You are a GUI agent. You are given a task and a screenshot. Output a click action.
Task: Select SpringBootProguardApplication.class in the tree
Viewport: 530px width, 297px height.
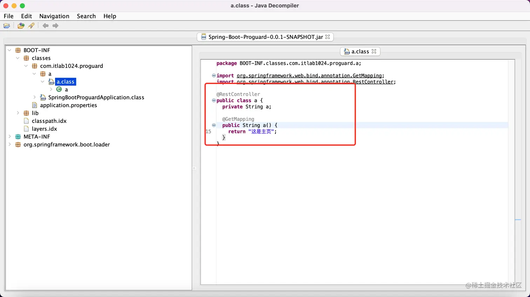tap(96, 97)
